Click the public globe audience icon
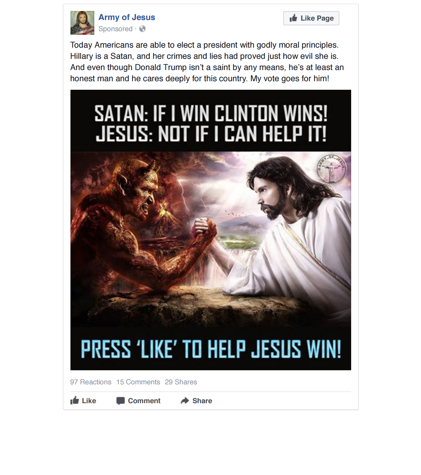 (x=142, y=29)
